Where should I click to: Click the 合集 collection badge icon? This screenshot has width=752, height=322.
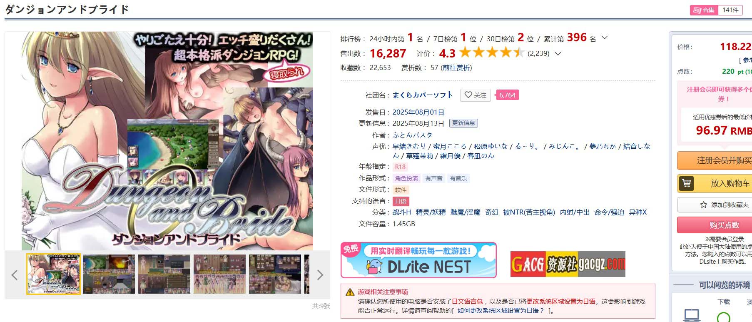click(695, 10)
